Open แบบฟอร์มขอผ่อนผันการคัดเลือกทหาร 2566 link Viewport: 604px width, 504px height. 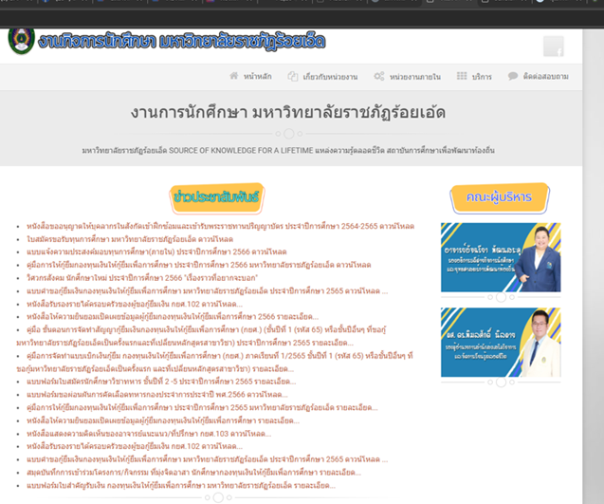[x=157, y=395]
